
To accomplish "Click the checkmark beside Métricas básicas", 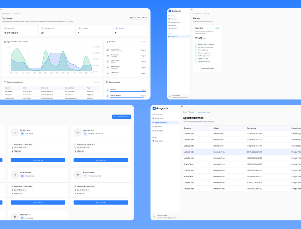I will 196,50.
